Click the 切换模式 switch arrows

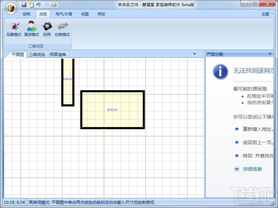[x=62, y=29]
